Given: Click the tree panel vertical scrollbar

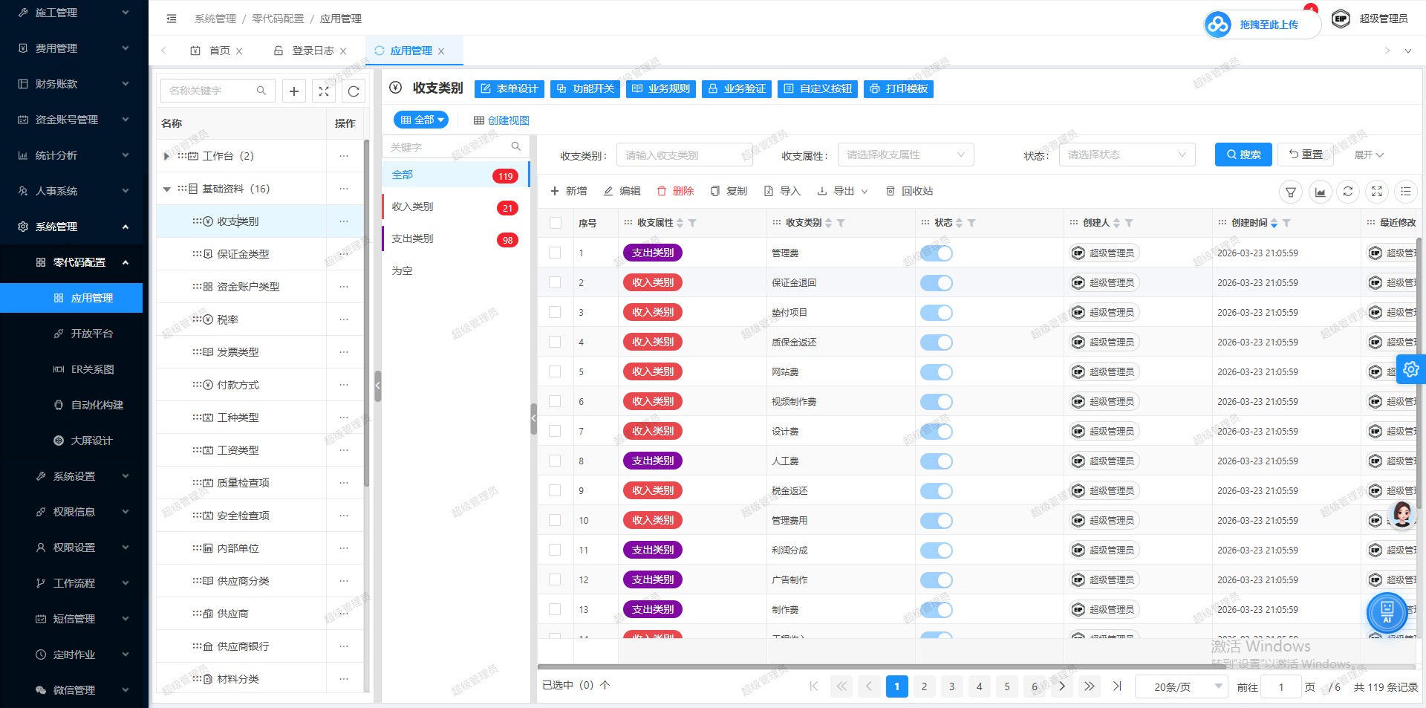Looking at the screenshot, I should pyautogui.click(x=367, y=312).
